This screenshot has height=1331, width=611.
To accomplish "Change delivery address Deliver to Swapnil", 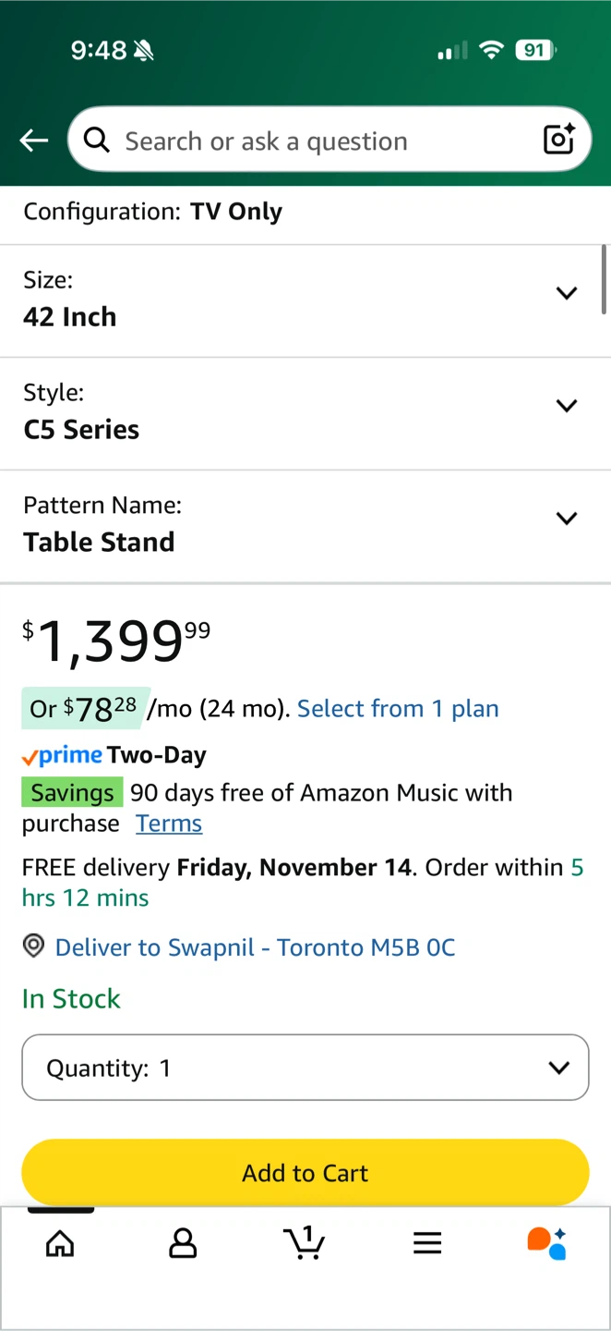I will point(255,947).
